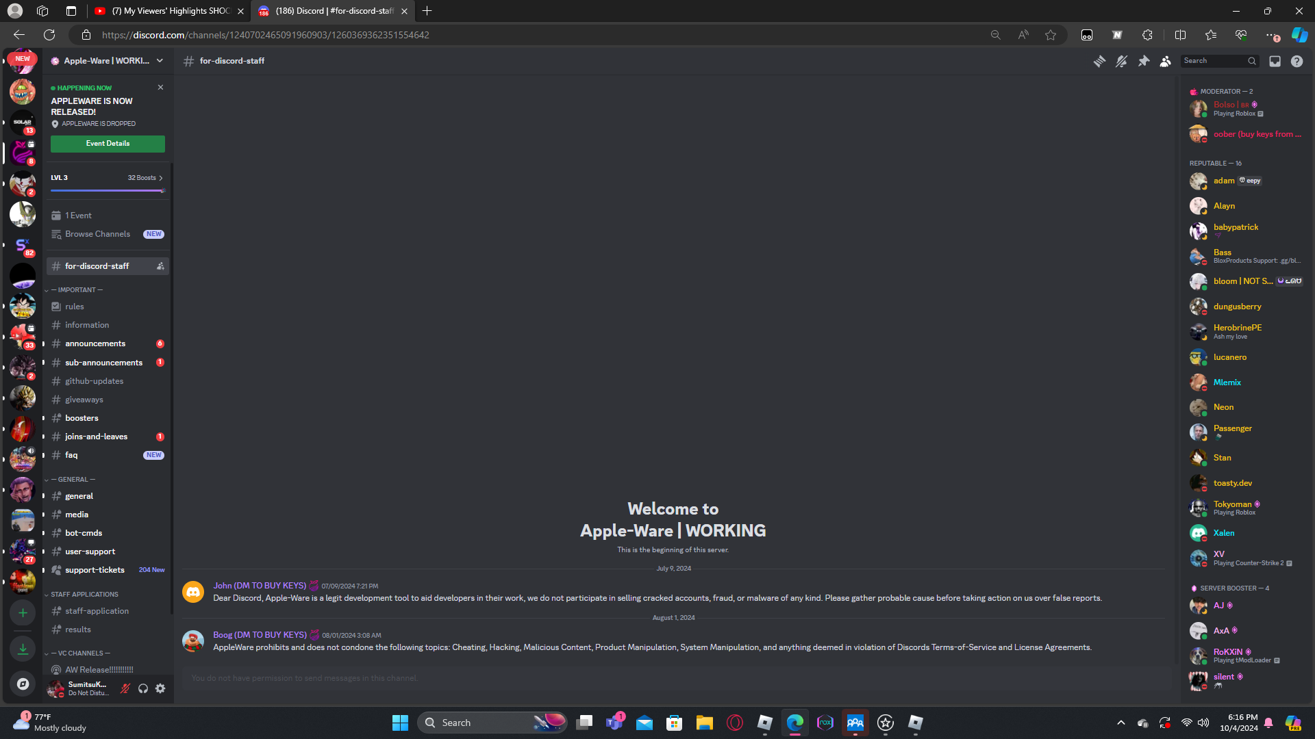The height and width of the screenshot is (739, 1315).
Task: Open the joins-and-leaves channel
Action: [x=108, y=437]
